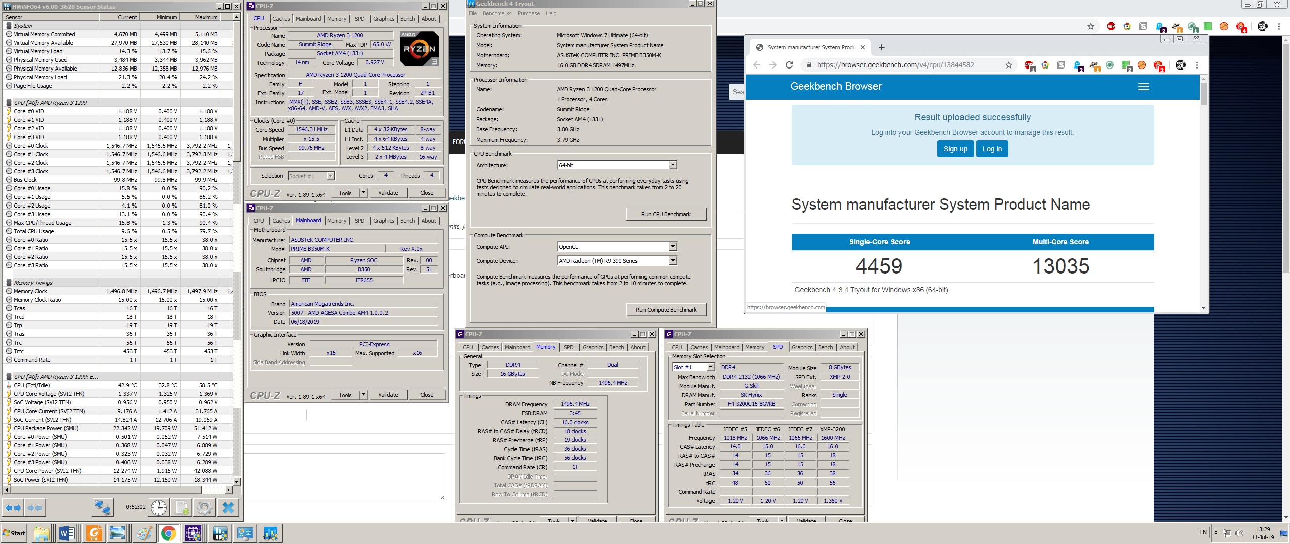Open Tools dropdown arrow in Mainboard CPU-Z window
The width and height of the screenshot is (1290, 544).
(363, 395)
